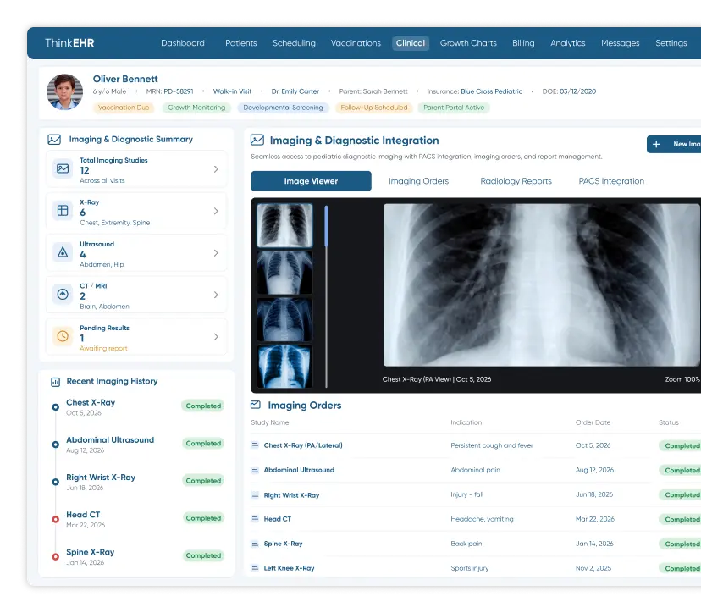This screenshot has width=701, height=613.
Task: Open the Scheduling menu
Action: coord(294,43)
